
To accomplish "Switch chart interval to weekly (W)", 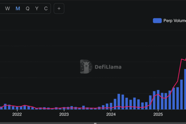I will coord(8,8).
